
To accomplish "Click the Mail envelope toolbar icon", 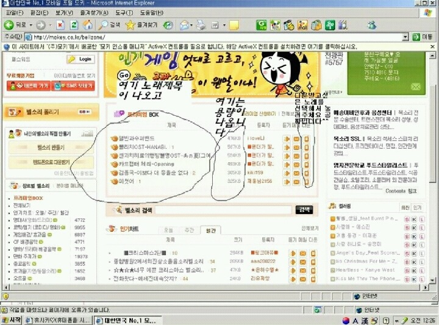I will pyautogui.click(x=184, y=25).
